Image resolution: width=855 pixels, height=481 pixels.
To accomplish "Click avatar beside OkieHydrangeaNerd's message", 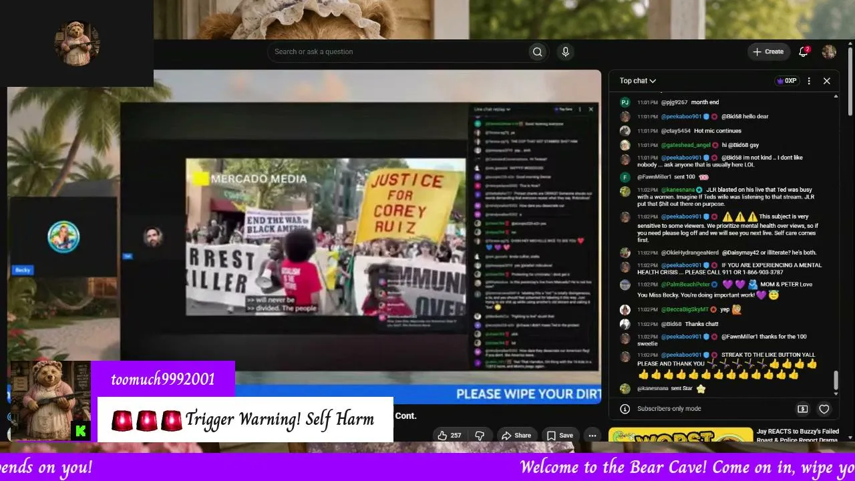I will 625,253.
